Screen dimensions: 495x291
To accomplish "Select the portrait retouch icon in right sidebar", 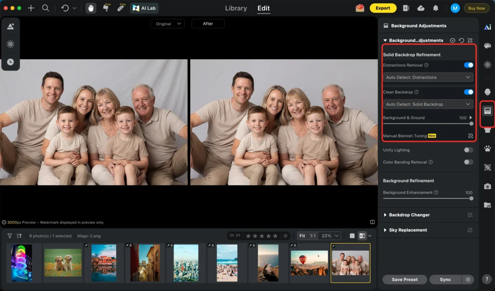I will coord(487,92).
